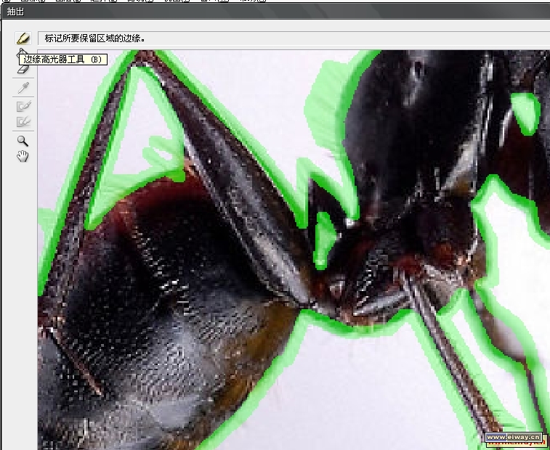
Task: Activate the Edge Touchup tool icon
Action: pyautogui.click(x=23, y=122)
